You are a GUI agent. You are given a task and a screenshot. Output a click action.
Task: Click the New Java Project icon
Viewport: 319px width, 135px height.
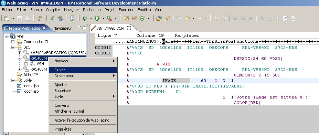126,18
